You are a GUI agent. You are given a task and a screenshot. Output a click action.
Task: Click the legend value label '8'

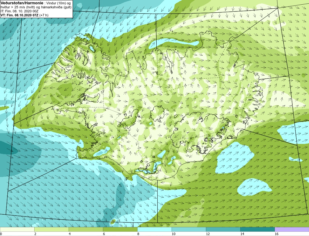coord(138,234)
